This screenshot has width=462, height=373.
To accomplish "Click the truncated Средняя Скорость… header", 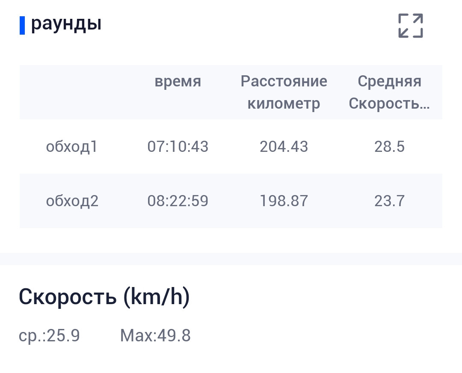I will click(x=389, y=92).
